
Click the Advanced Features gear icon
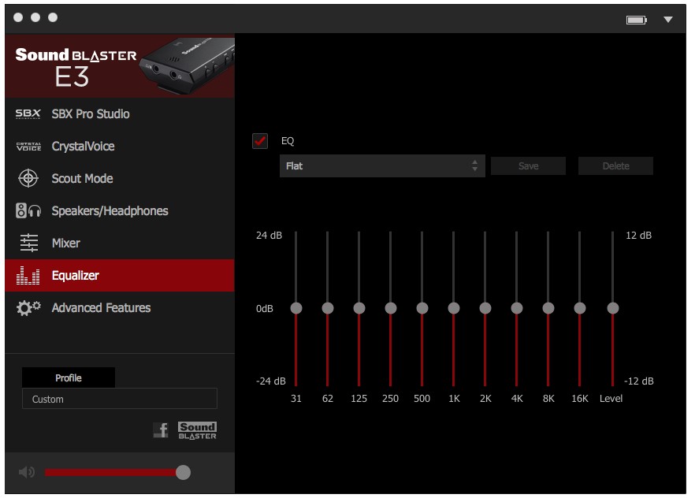(x=28, y=308)
